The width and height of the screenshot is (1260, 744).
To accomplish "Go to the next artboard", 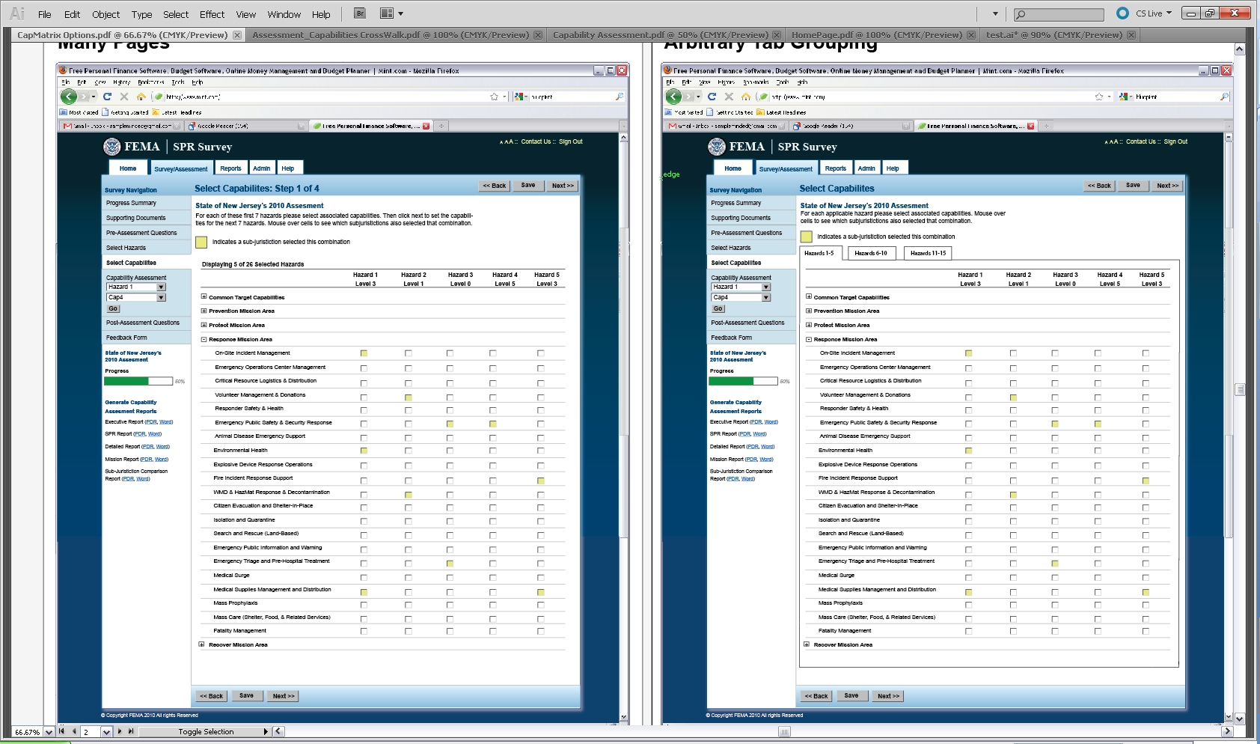I will 120,731.
